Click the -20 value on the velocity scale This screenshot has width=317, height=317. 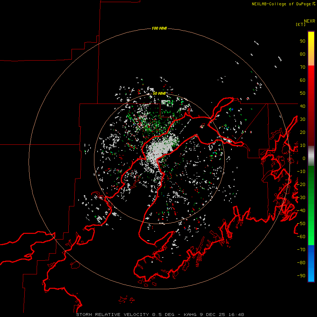point(301,184)
